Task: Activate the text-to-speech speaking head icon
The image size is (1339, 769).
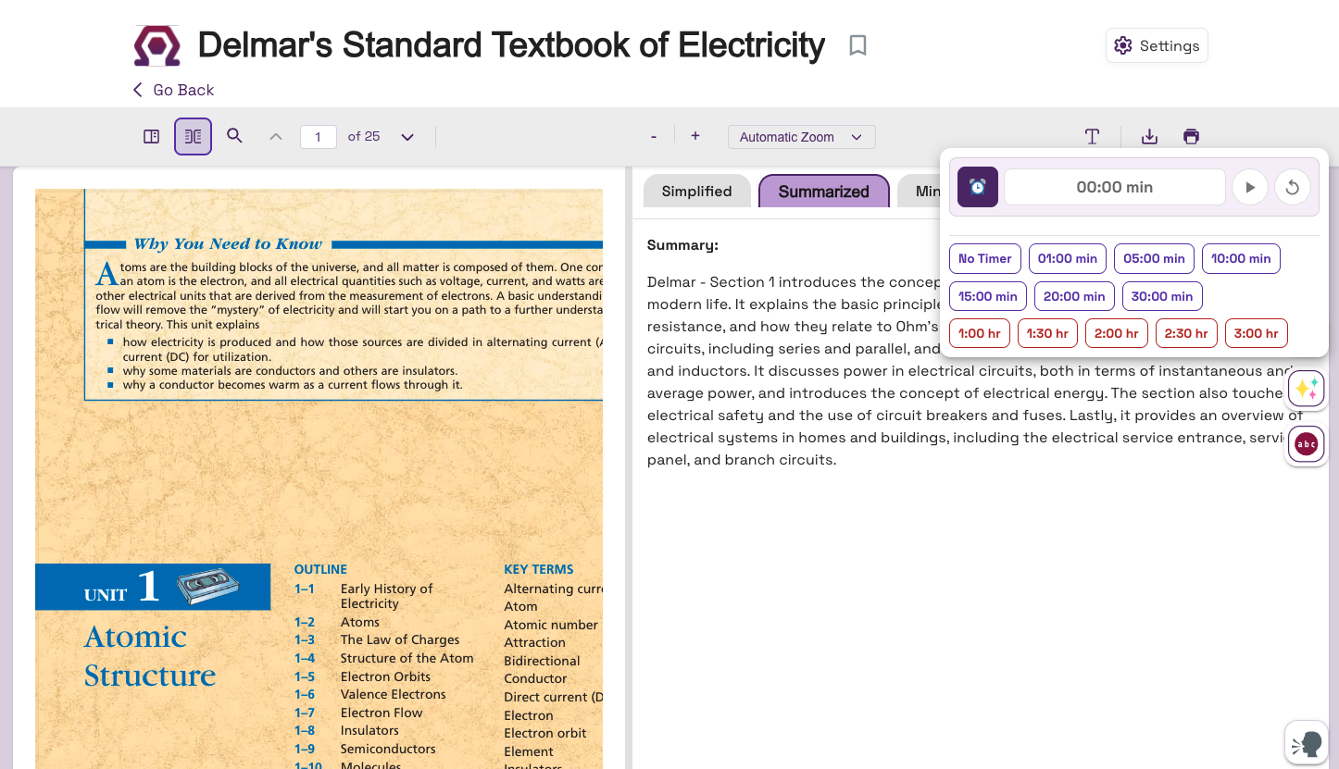Action: 1307,742
